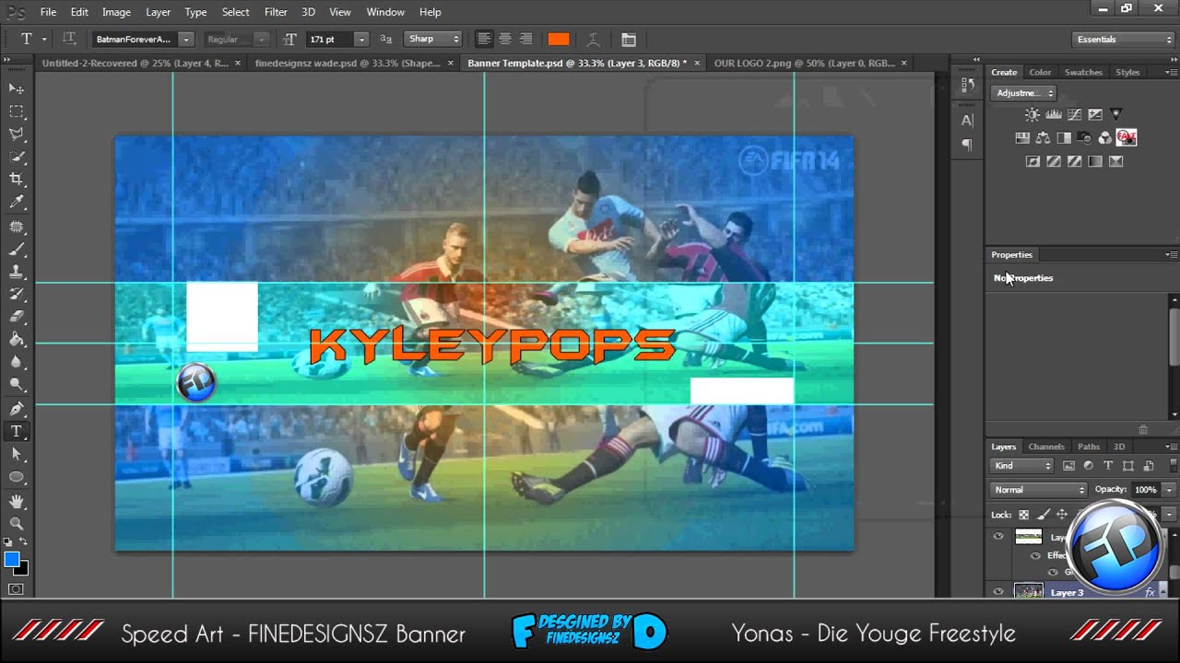Toggle pixel layer filter in Layers
The image size is (1180, 663).
tap(1068, 466)
